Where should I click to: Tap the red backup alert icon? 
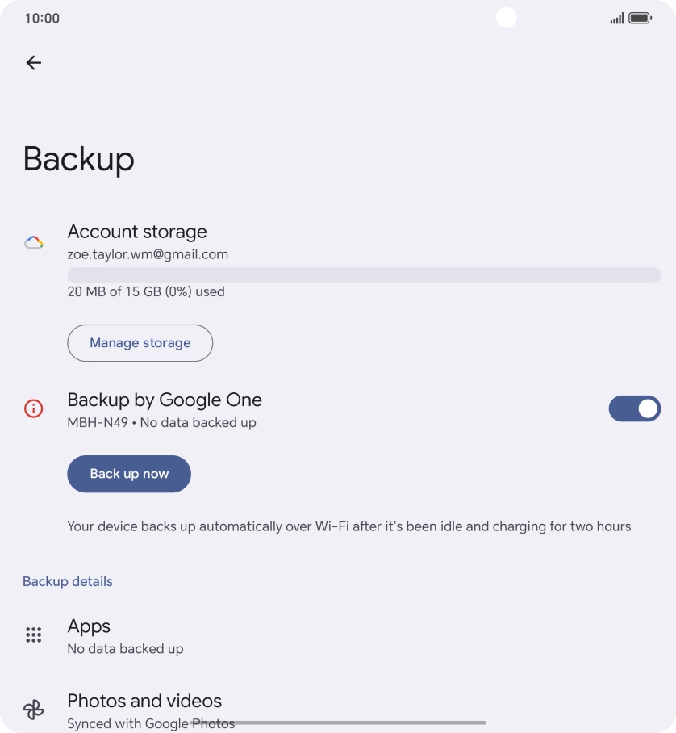click(x=33, y=409)
